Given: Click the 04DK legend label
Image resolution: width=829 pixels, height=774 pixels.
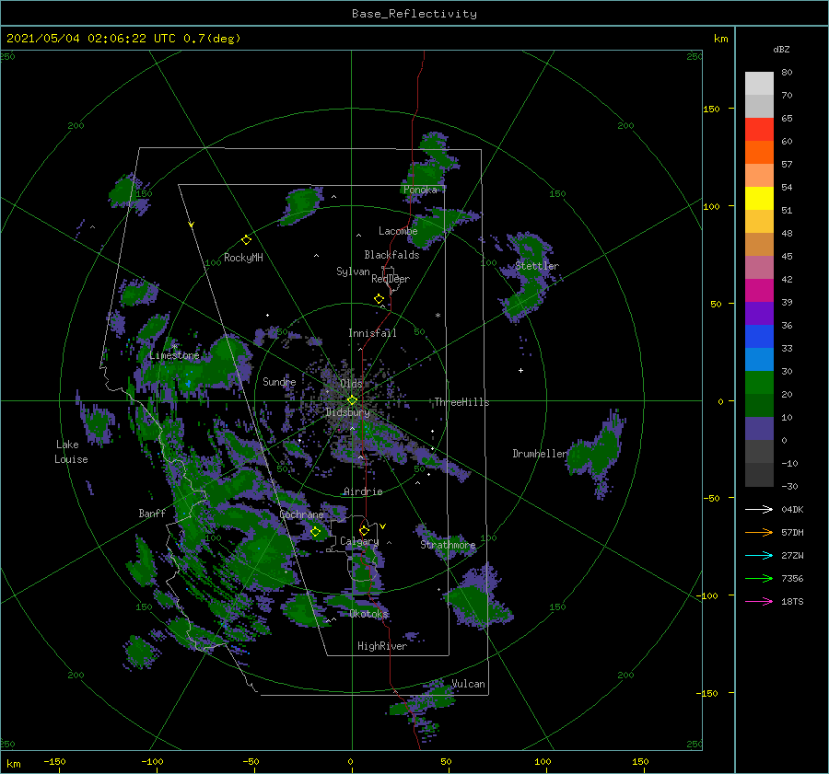Looking at the screenshot, I should (x=792, y=510).
